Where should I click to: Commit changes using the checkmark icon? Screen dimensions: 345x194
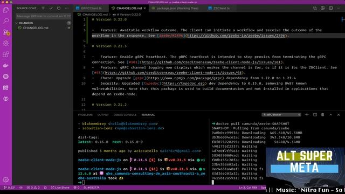[x=51, y=8]
